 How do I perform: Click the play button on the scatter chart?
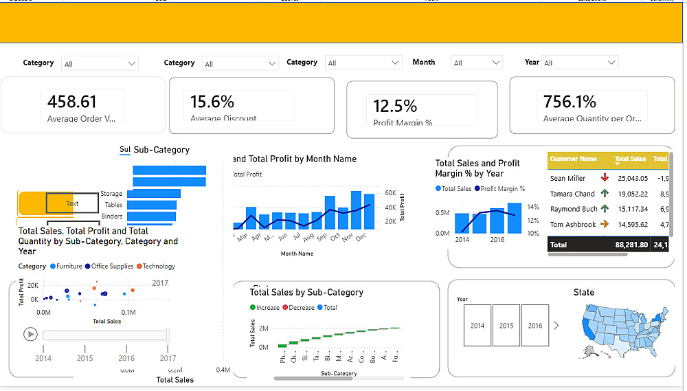coord(30,335)
